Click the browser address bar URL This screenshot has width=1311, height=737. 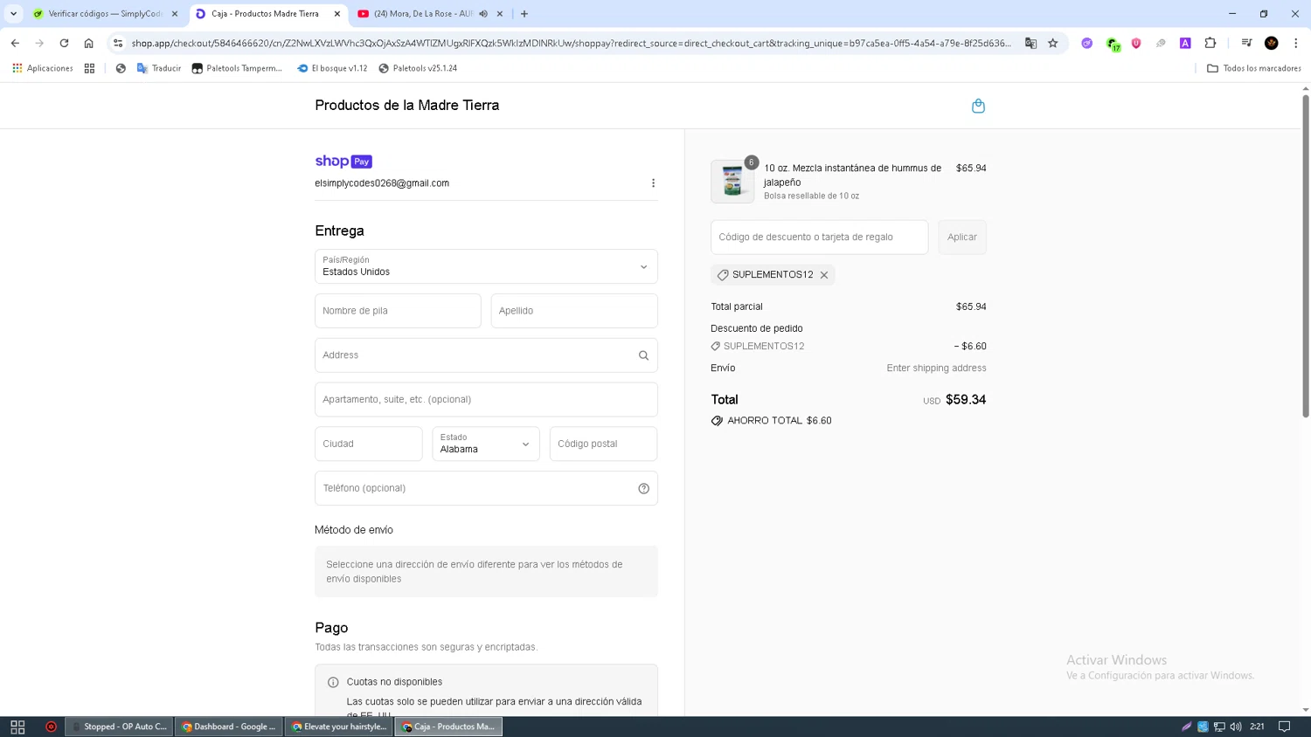(x=572, y=43)
